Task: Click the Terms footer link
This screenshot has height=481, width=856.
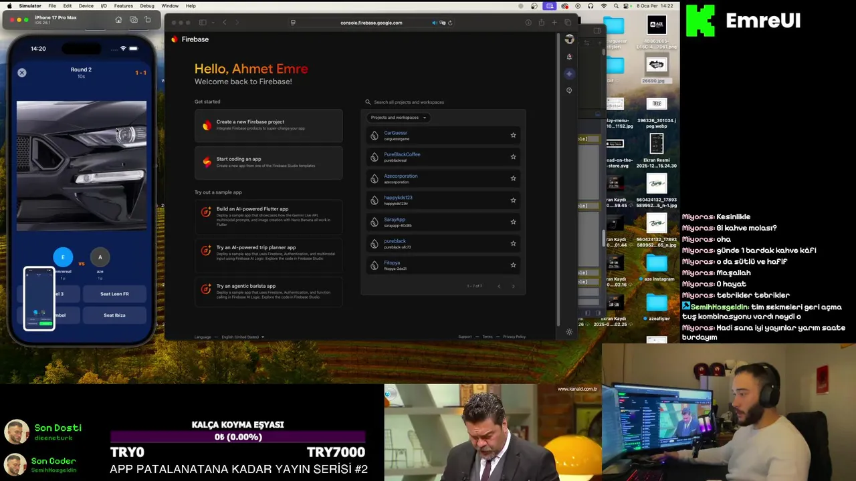Action: pyautogui.click(x=487, y=337)
